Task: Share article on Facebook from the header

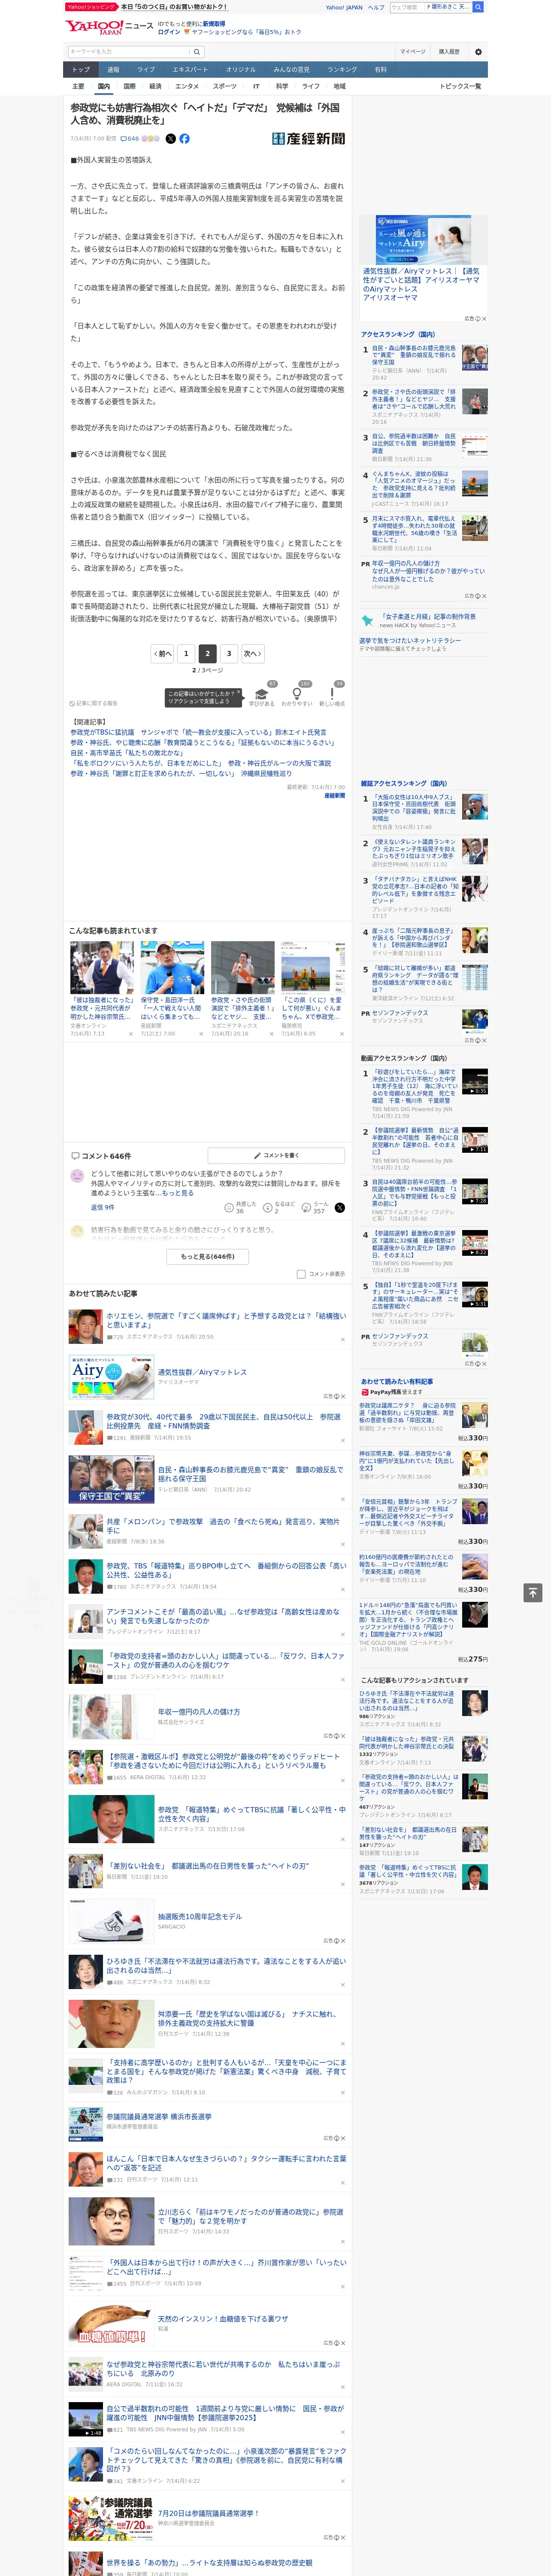Action: tap(184, 139)
